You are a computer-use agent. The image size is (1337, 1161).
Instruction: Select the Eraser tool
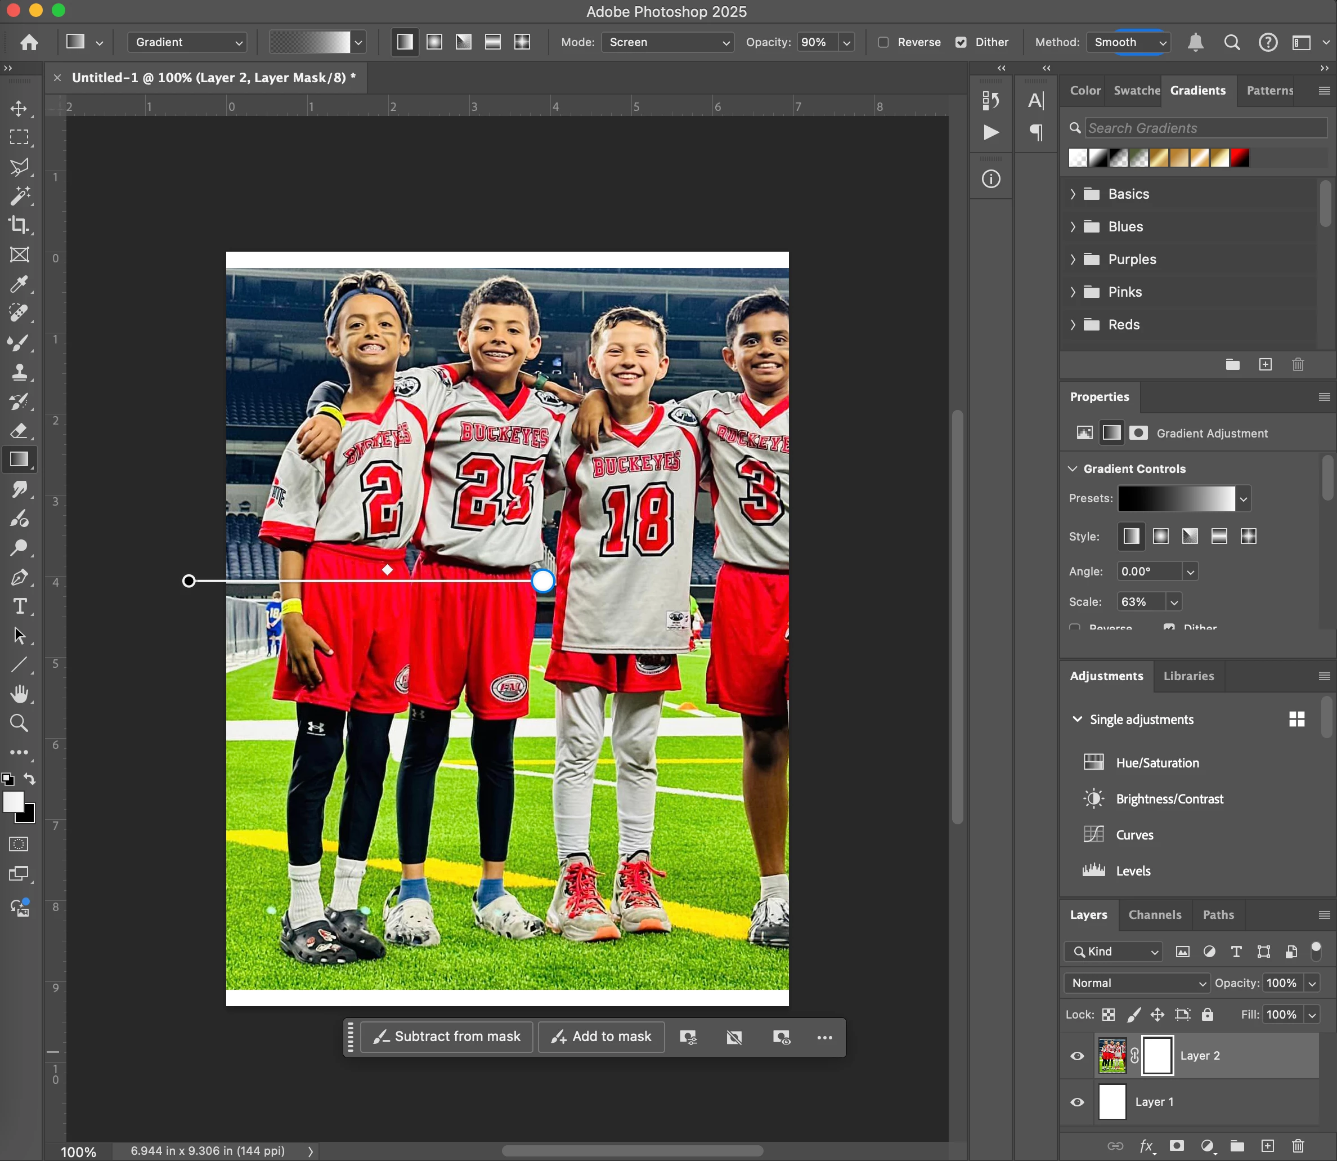(x=19, y=431)
